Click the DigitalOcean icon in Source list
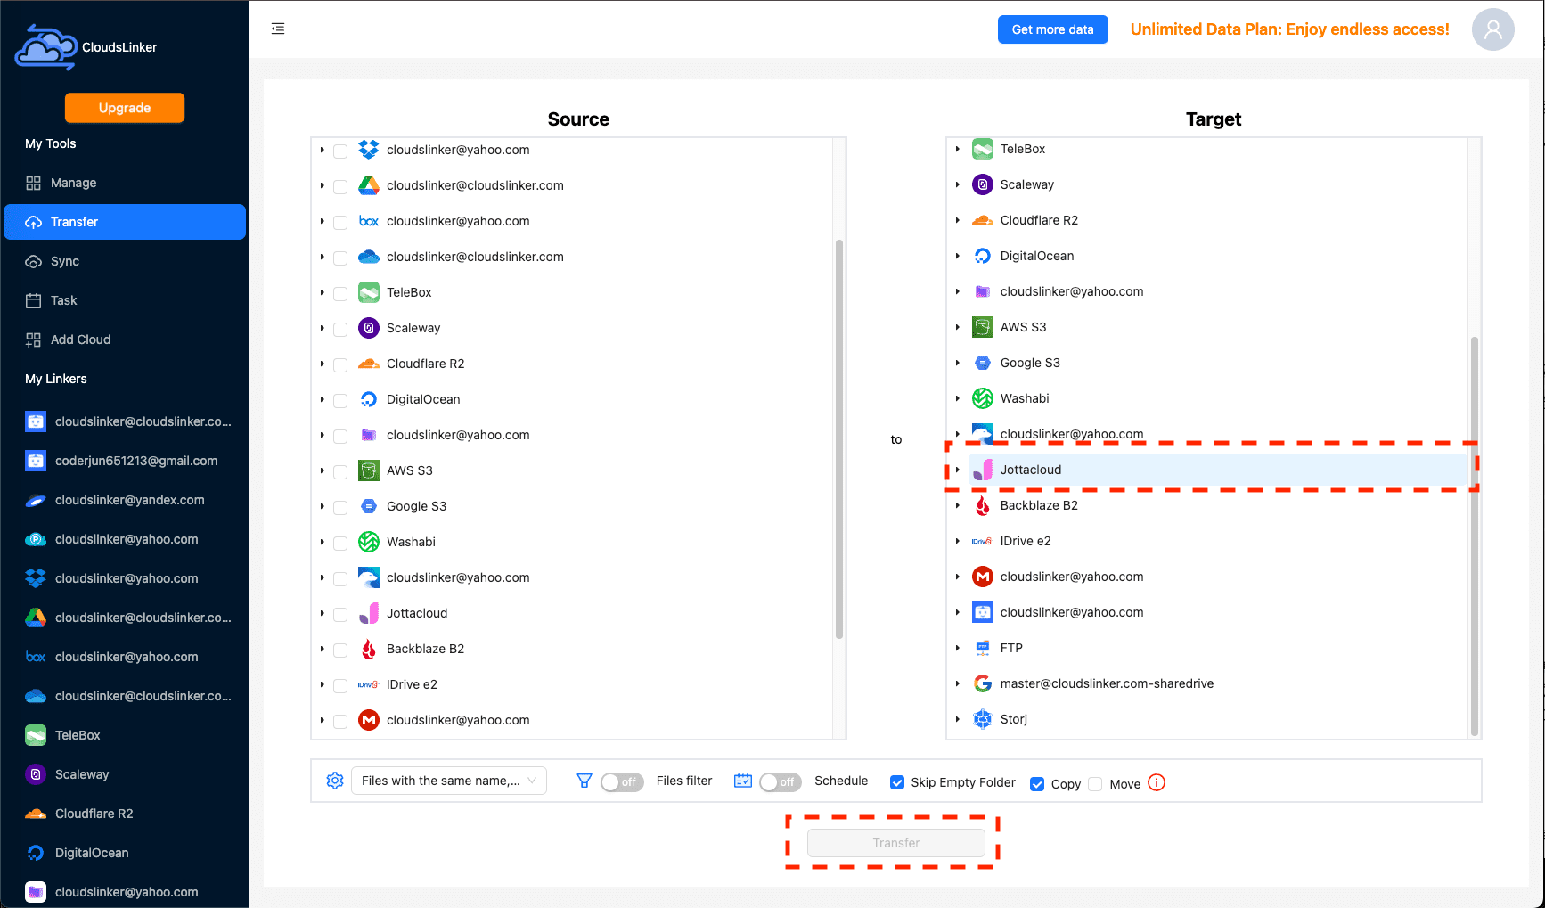Screen dimensions: 1545x908 click(x=369, y=399)
